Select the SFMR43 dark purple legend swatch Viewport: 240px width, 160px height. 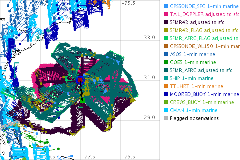tap(165, 22)
